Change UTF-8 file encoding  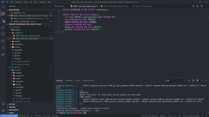(170, 116)
